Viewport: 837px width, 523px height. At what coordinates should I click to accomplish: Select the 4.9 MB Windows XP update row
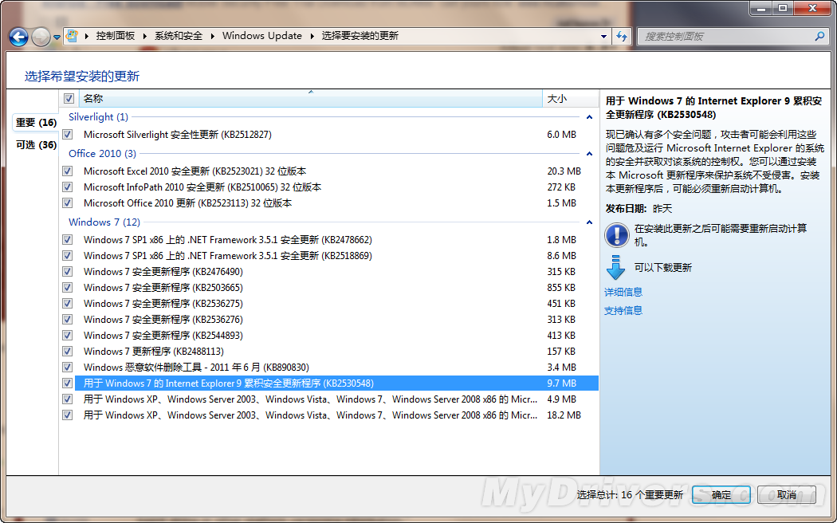click(x=336, y=399)
